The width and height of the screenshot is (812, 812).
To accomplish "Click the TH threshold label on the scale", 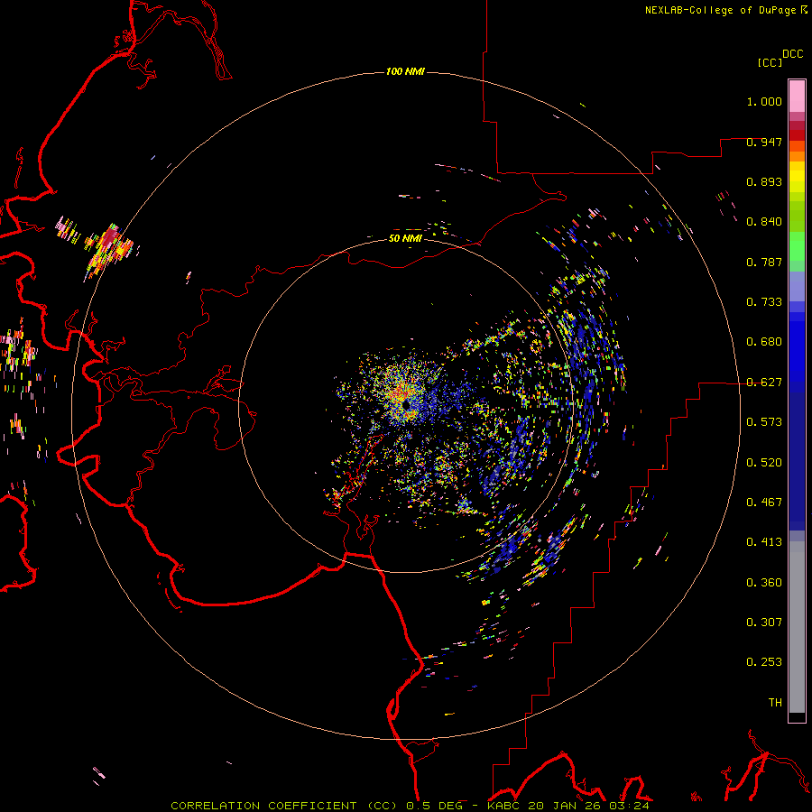I will tap(775, 703).
